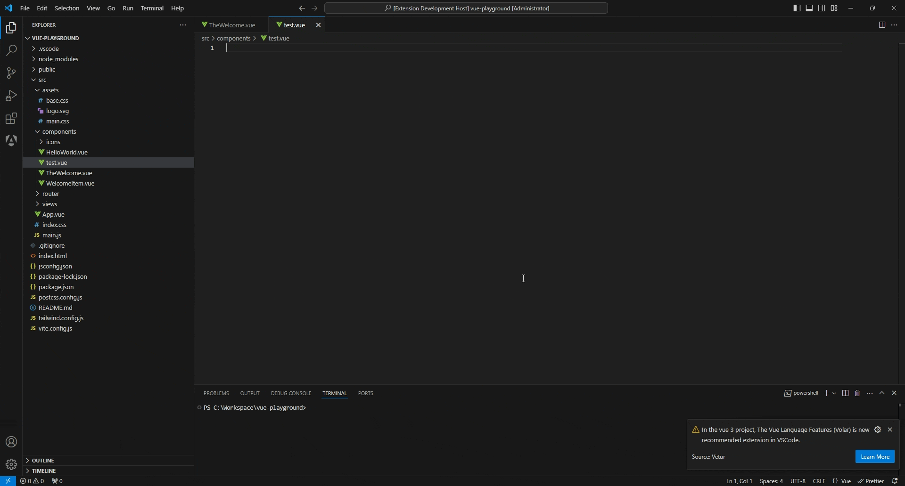Viewport: 905px width, 486px height.
Task: Change UTF-8 file encoding
Action: 798,481
